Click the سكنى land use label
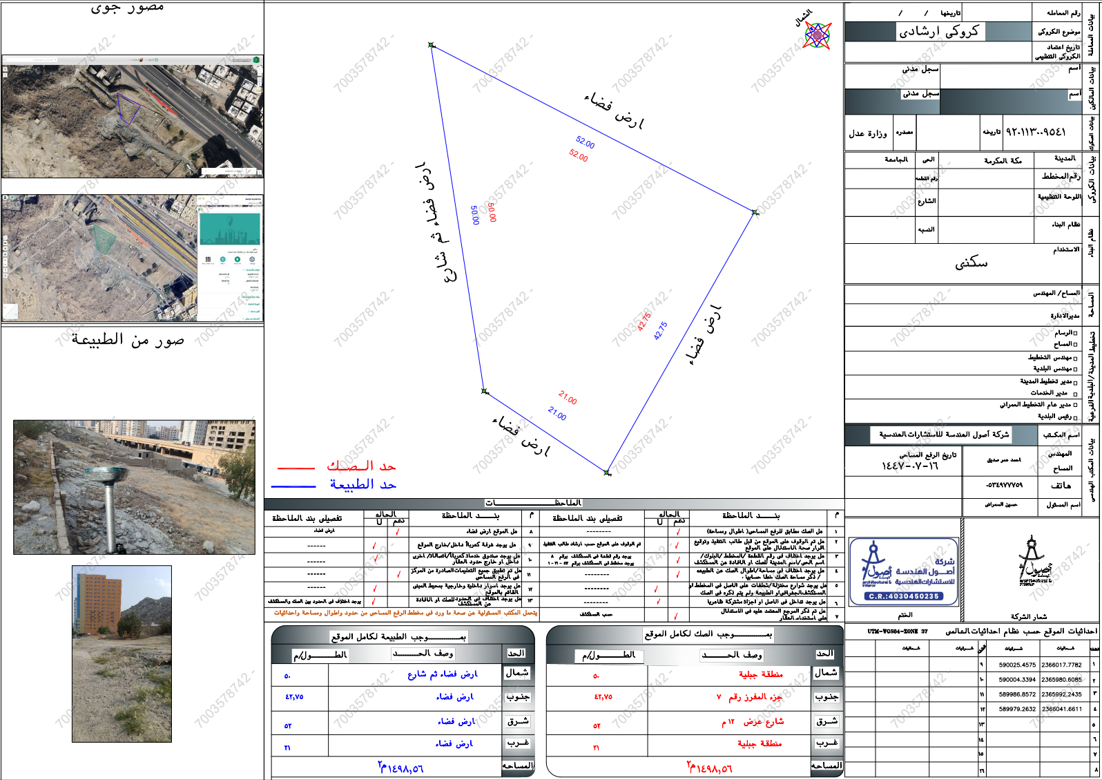Image resolution: width=1102 pixels, height=780 pixels. (971, 263)
